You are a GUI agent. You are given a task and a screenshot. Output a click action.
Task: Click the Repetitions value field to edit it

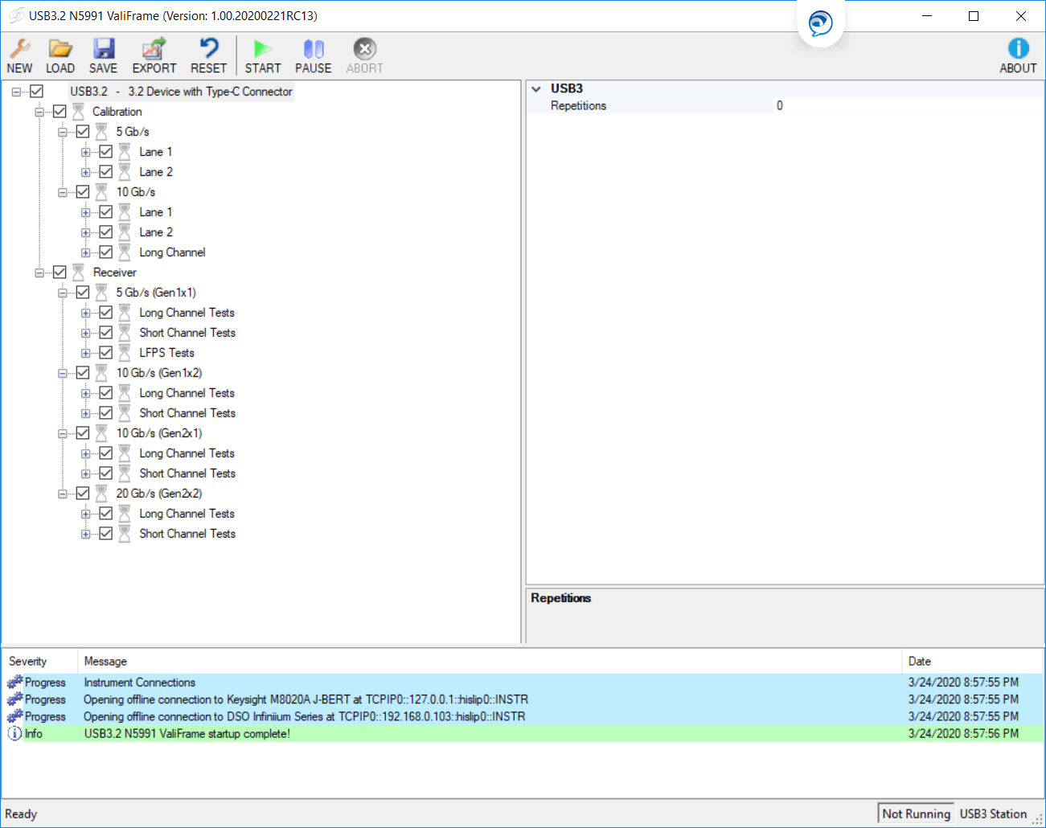pyautogui.click(x=844, y=105)
